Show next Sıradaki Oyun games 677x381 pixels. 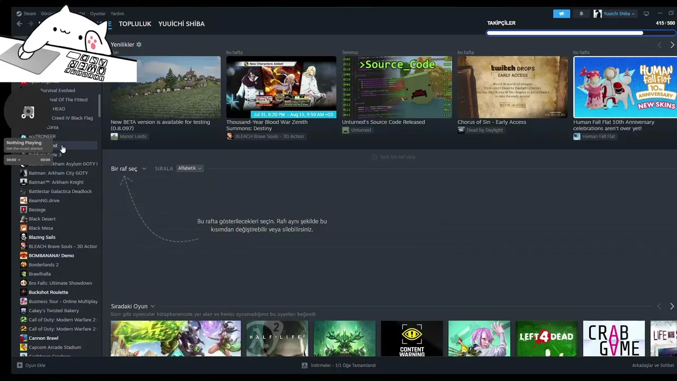[672, 306]
